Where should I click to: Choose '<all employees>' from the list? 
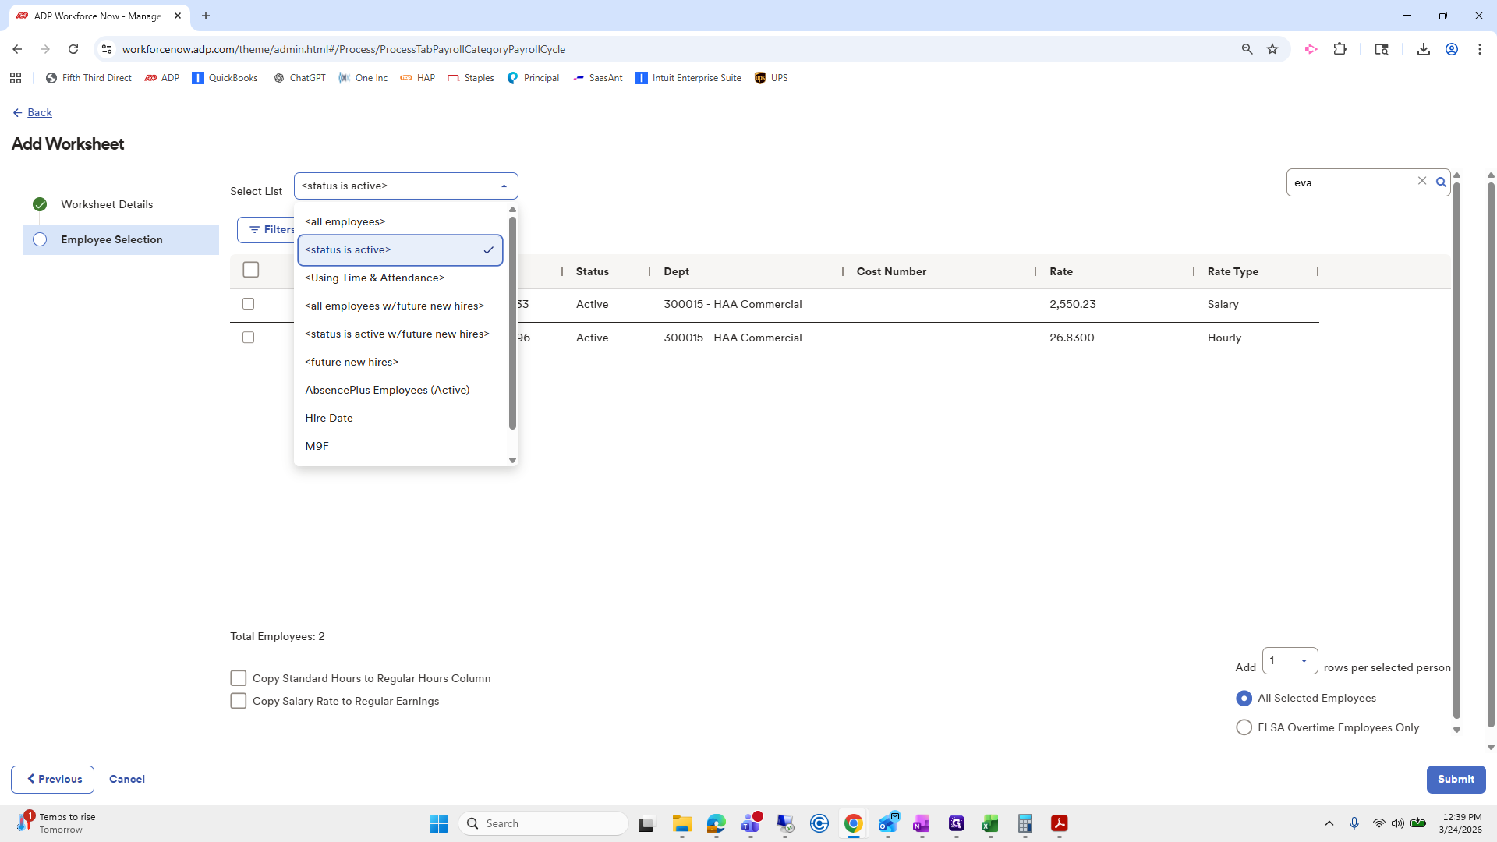coord(345,221)
